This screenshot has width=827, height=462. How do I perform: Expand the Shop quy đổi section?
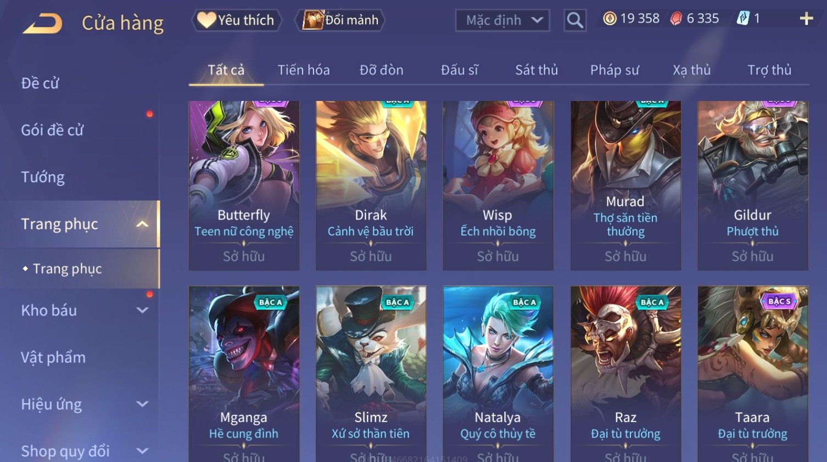[x=142, y=451]
